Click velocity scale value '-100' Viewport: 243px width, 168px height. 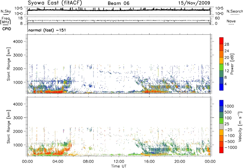click(229, 136)
